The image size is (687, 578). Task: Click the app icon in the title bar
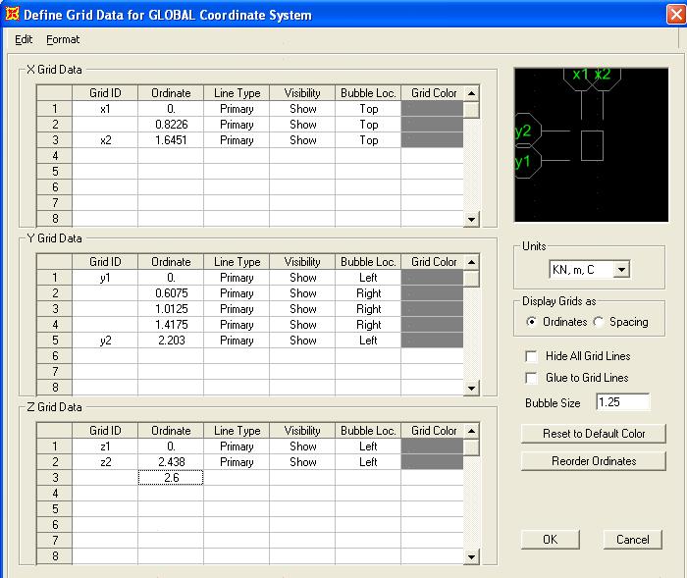[x=12, y=14]
